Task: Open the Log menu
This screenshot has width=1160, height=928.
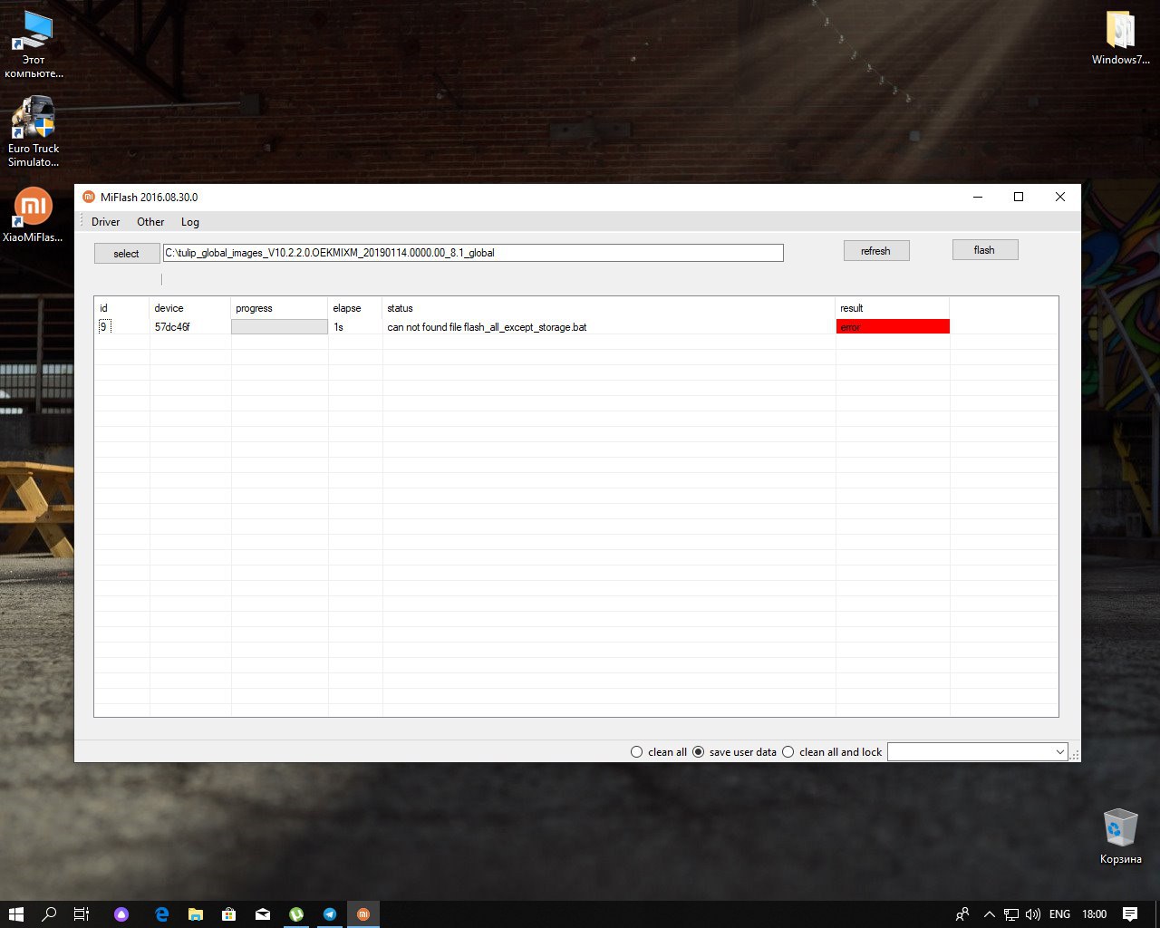Action: tap(190, 222)
